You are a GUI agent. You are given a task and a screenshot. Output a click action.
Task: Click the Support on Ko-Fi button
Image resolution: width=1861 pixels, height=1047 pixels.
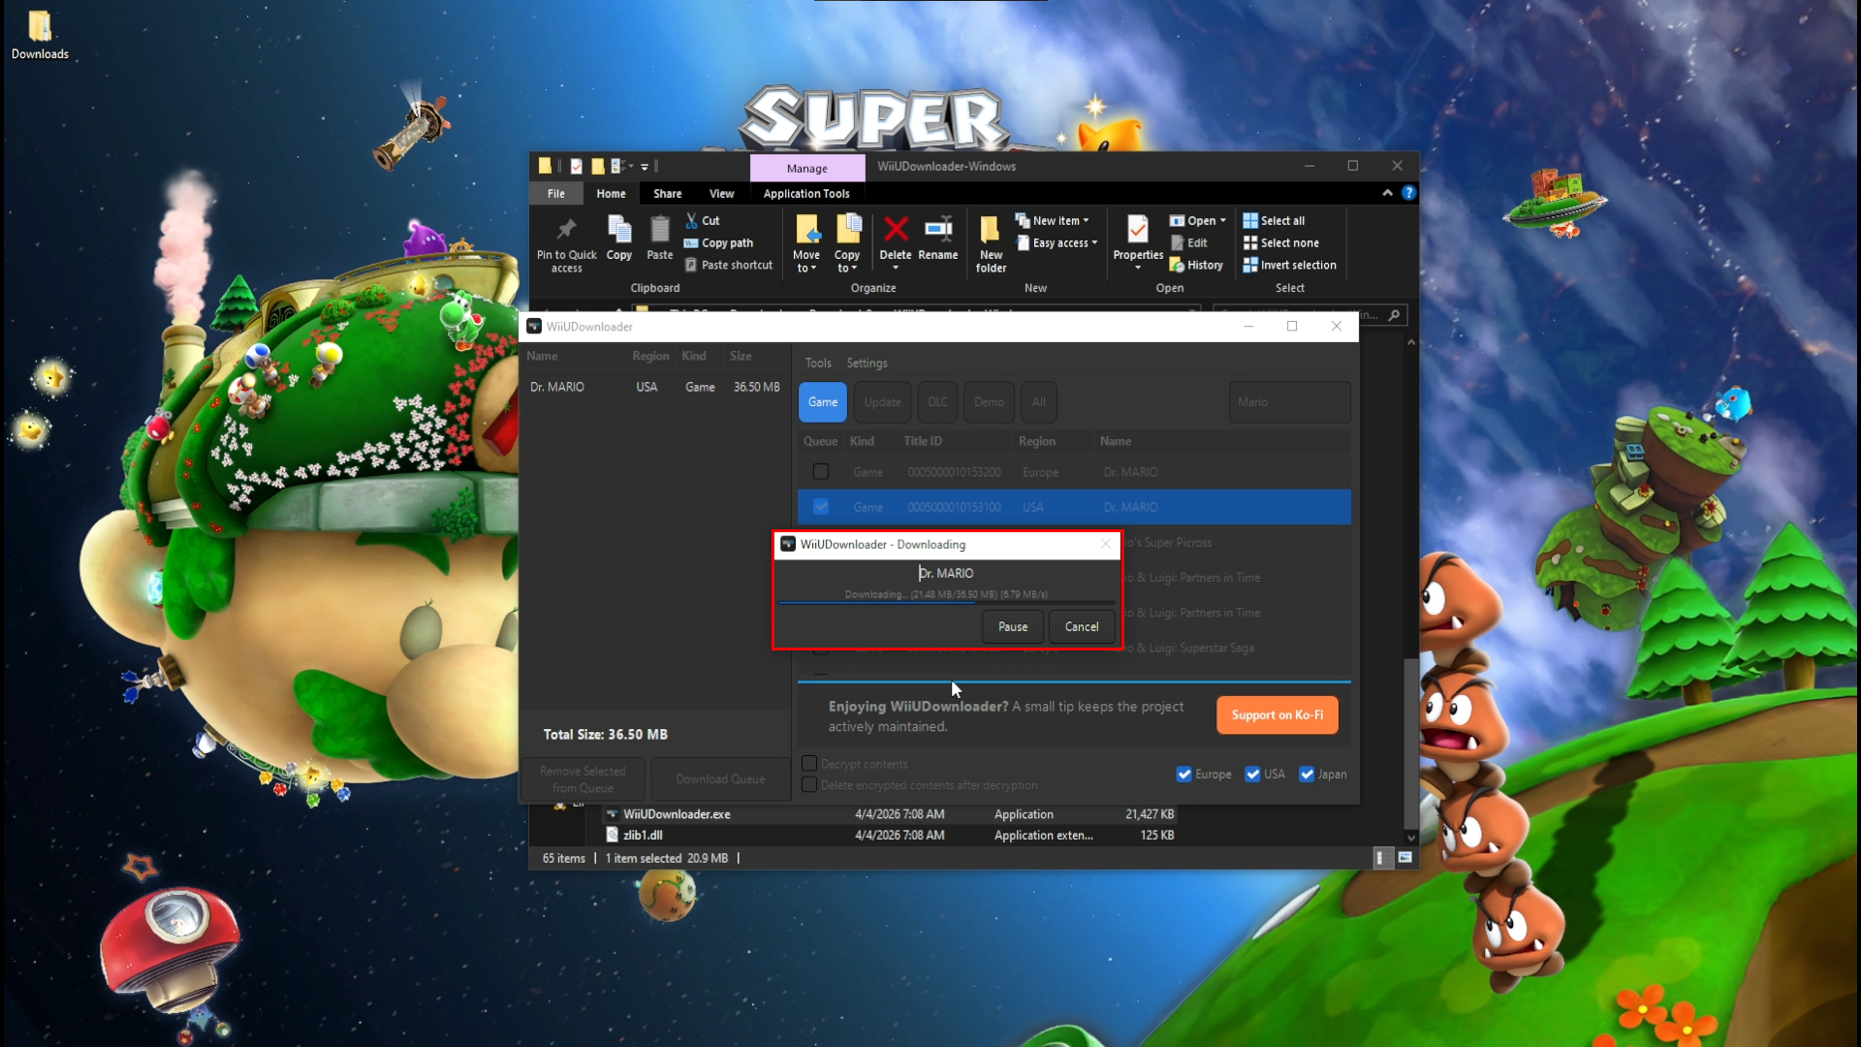click(1277, 715)
